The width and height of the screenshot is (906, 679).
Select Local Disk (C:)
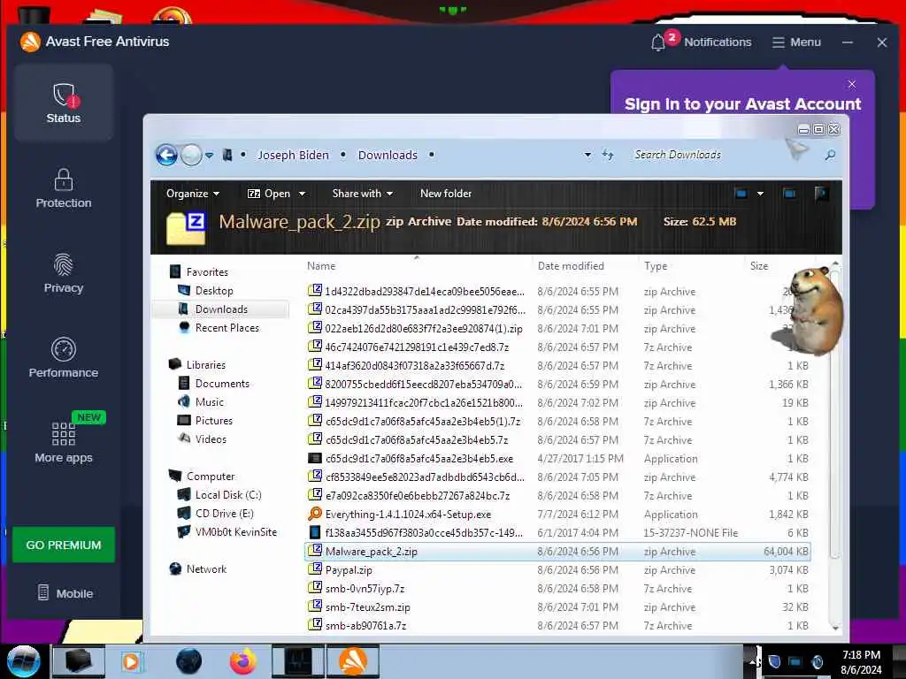tap(220, 495)
